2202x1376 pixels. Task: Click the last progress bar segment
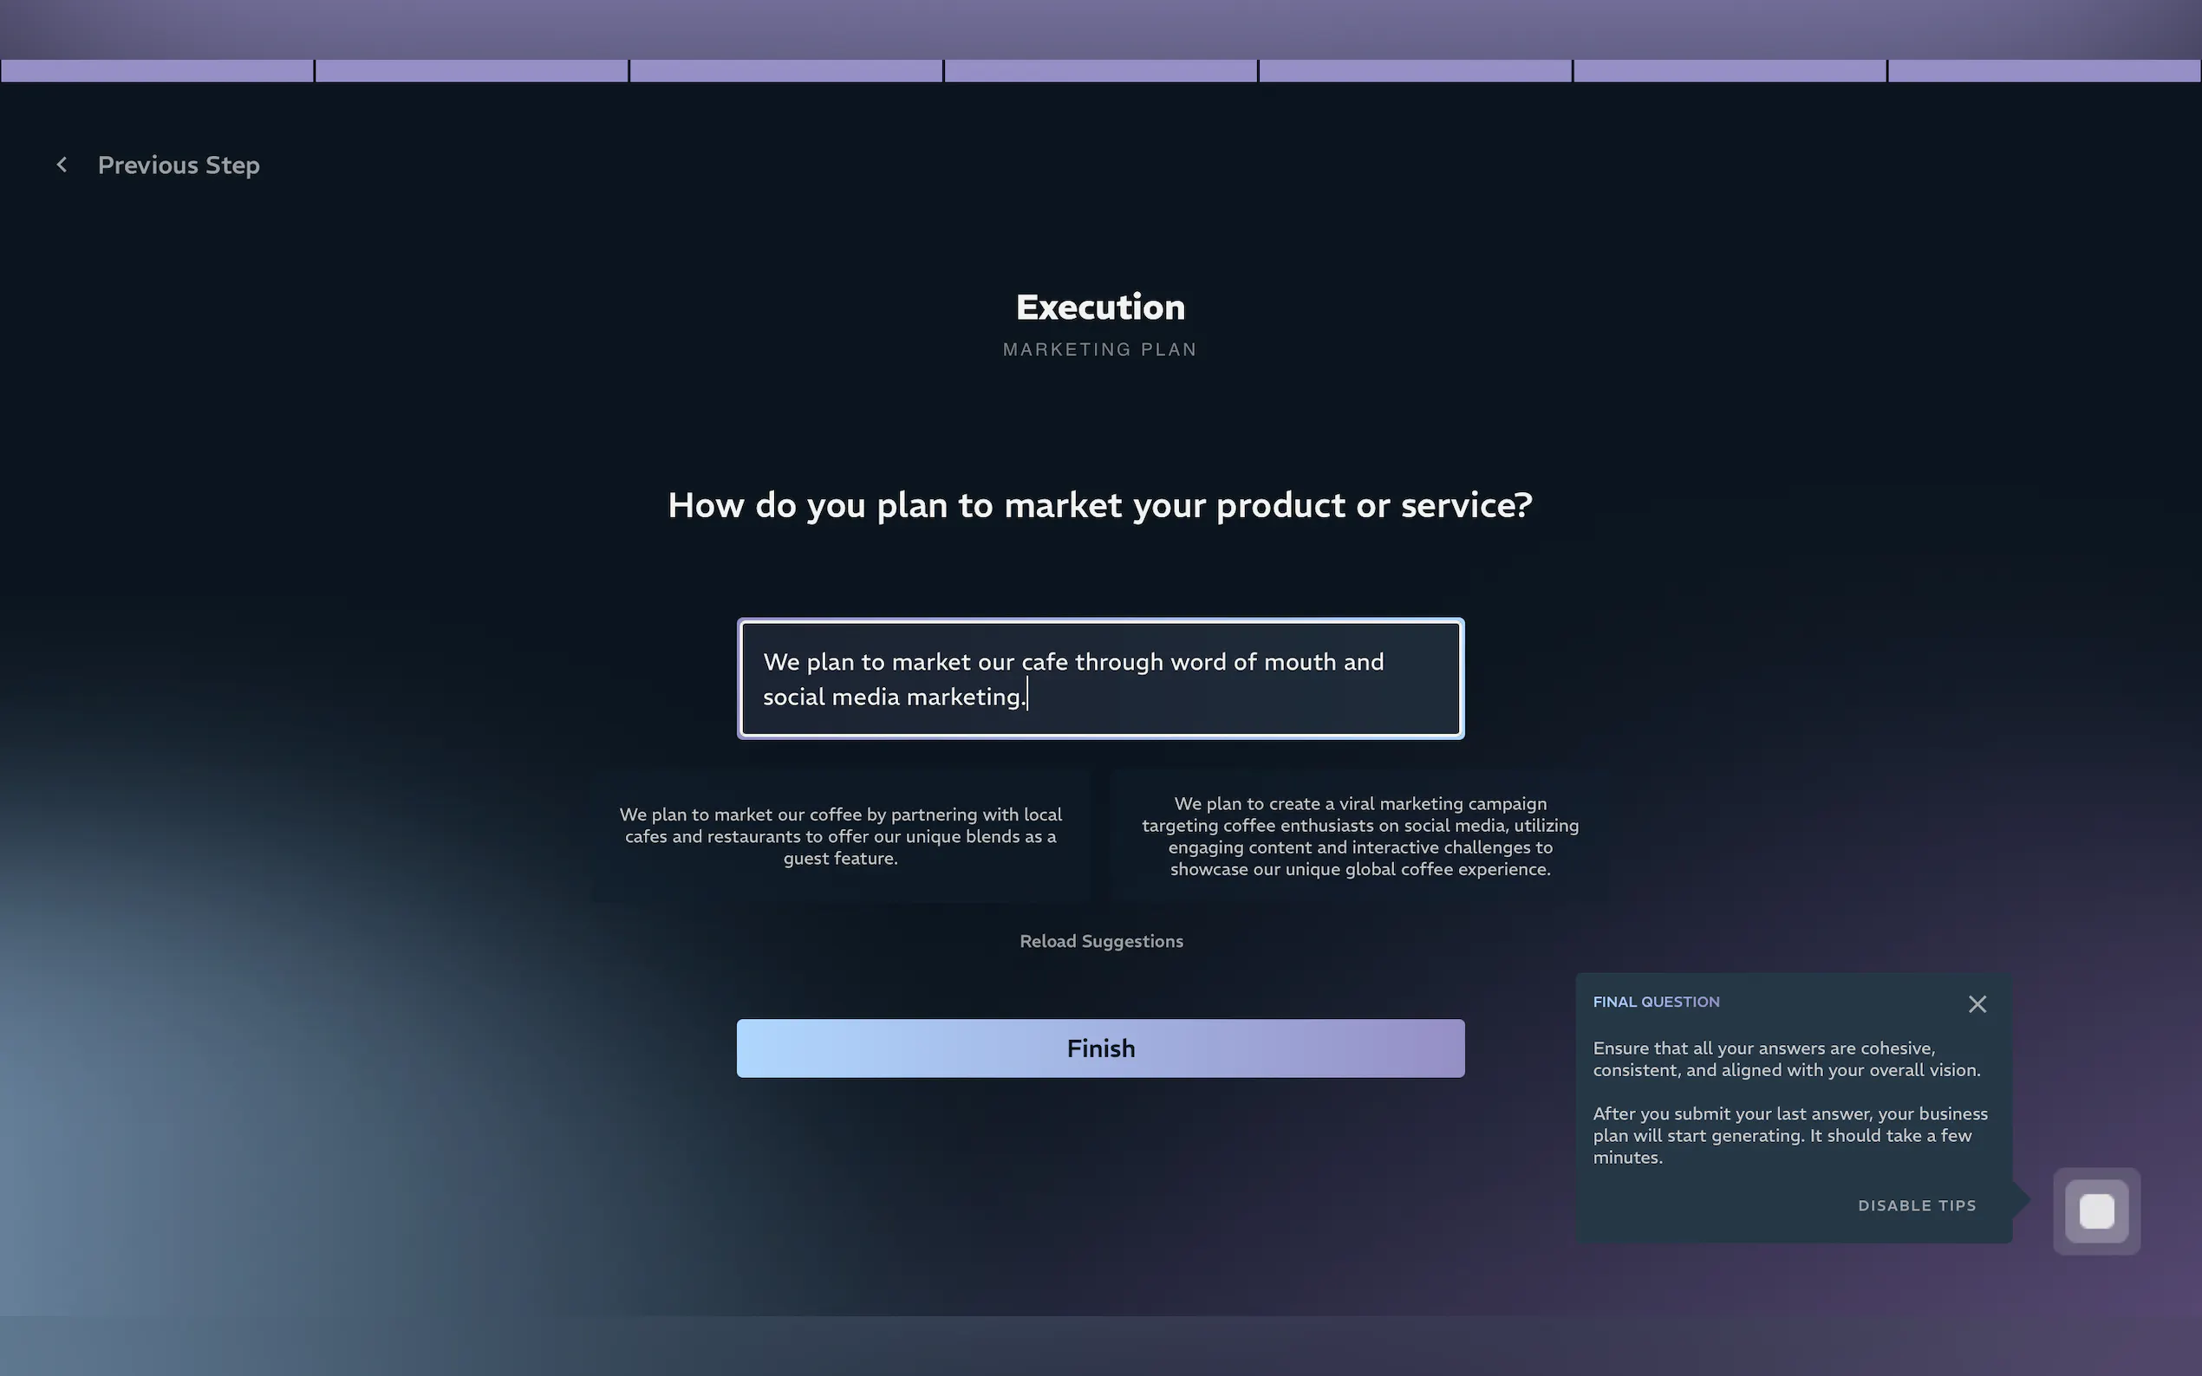(x=2042, y=70)
